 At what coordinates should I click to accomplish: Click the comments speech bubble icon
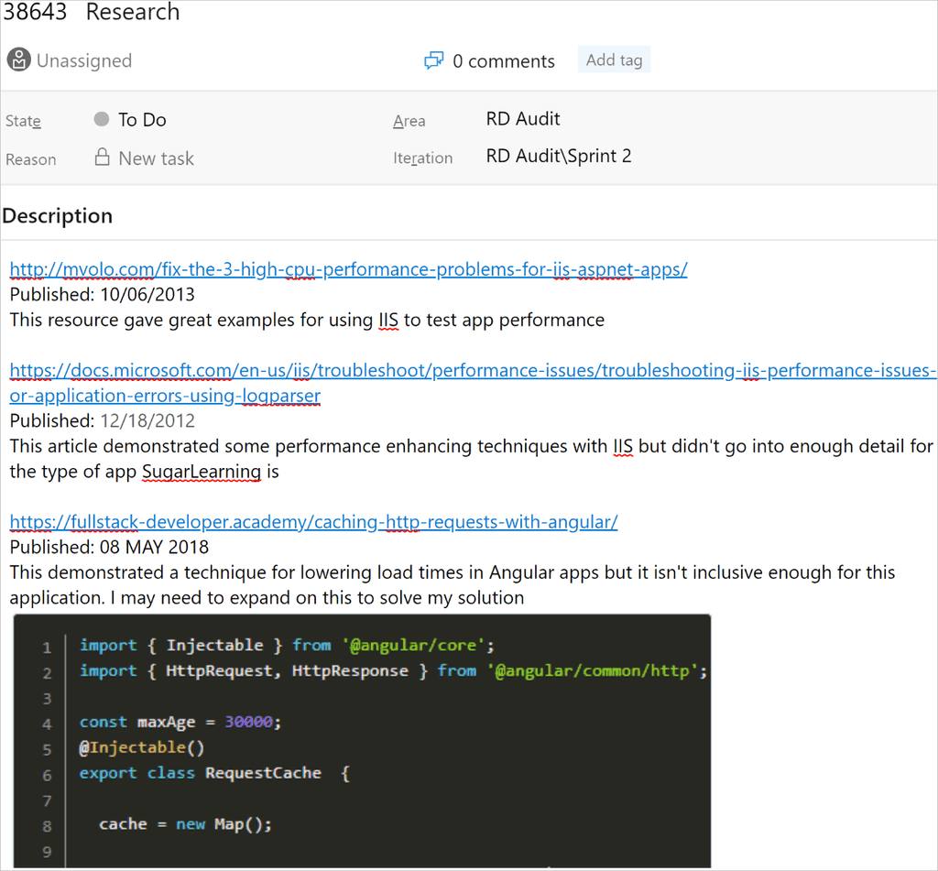(433, 60)
